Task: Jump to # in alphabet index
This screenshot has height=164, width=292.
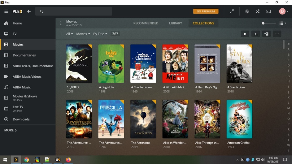Action: tap(289, 44)
